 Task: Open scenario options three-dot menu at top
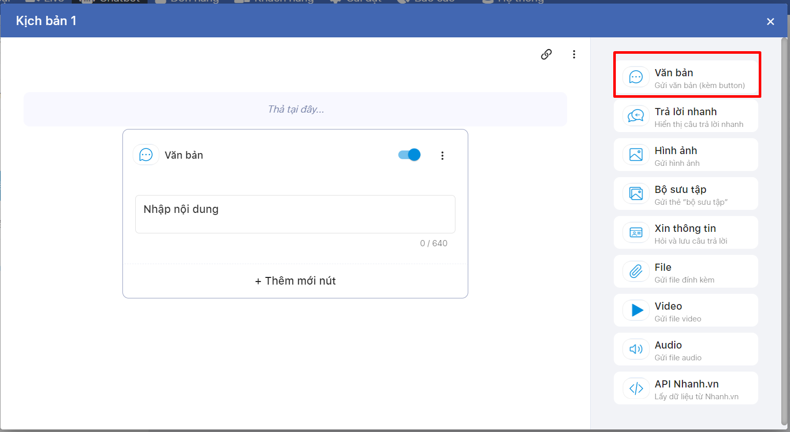click(574, 54)
